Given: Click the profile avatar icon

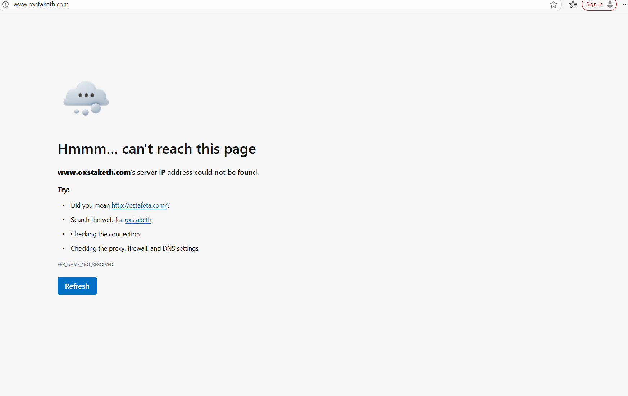Looking at the screenshot, I should tap(610, 4).
